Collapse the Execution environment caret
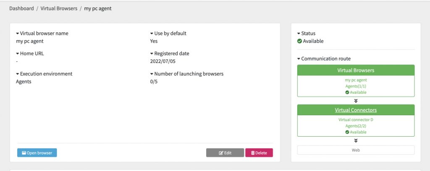 tap(18, 74)
